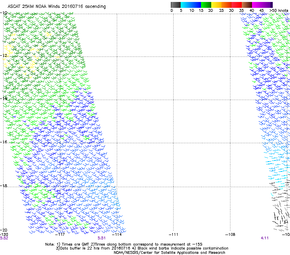Click the '0' legend scale label
290x255 pixels.
pos(172,11)
